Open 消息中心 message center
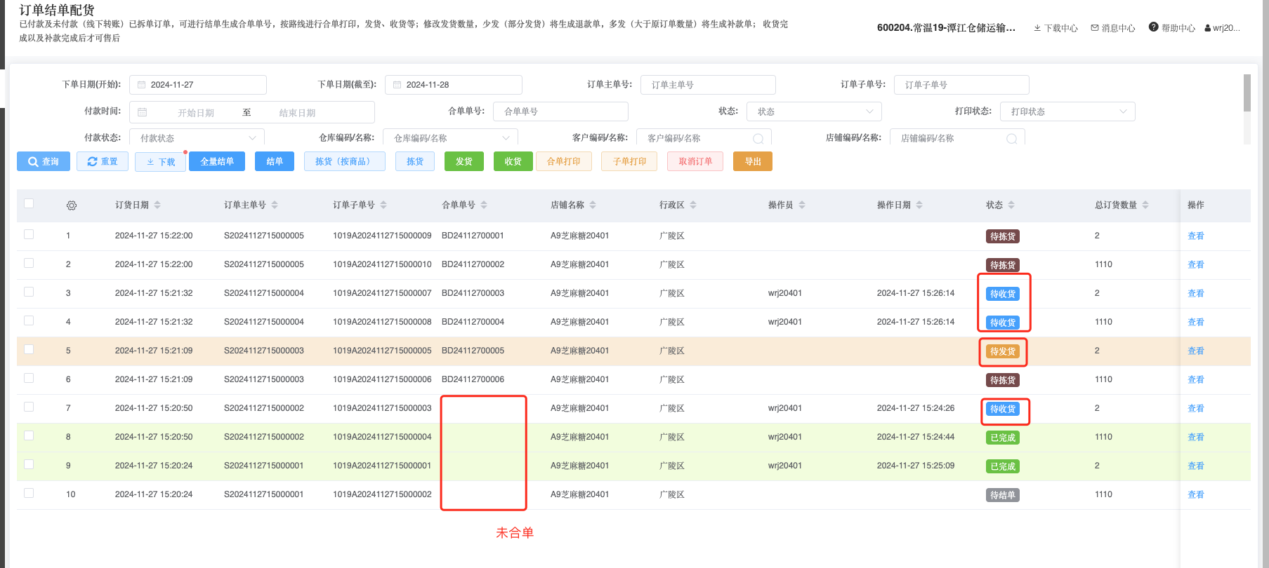This screenshot has height=568, width=1269. (x=1113, y=28)
